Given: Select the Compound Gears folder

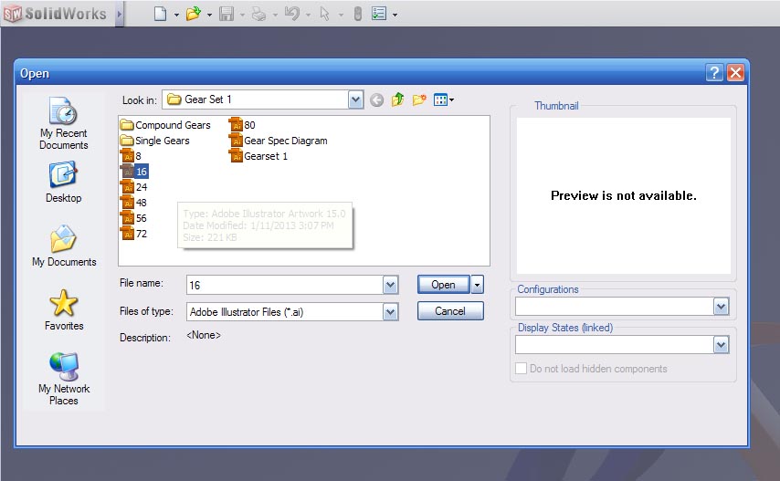Looking at the screenshot, I should pos(165,125).
